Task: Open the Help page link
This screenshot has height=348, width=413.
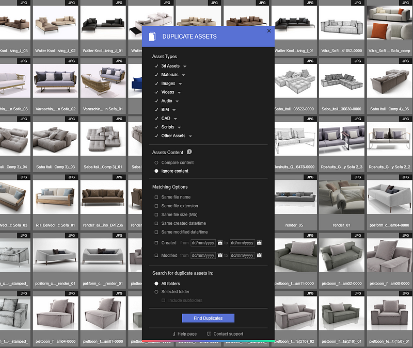Action: 187,334
